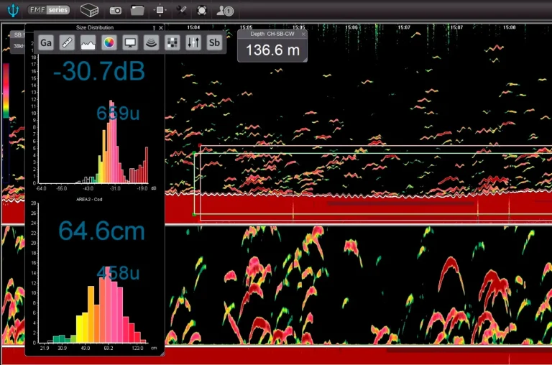Open the folder icon in the top bar

(x=137, y=10)
